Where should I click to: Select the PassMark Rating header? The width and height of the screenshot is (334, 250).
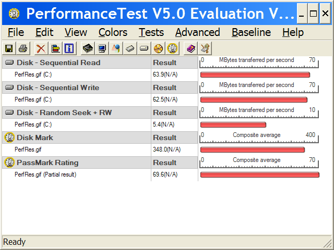pyautogui.click(x=77, y=162)
